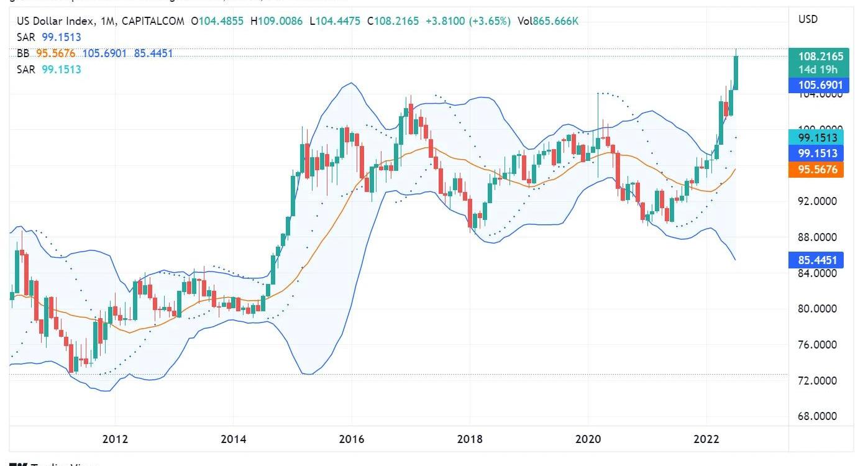Click the blue 85.4451 lower band tag
Image resolution: width=863 pixels, height=466 pixels.
click(x=820, y=260)
